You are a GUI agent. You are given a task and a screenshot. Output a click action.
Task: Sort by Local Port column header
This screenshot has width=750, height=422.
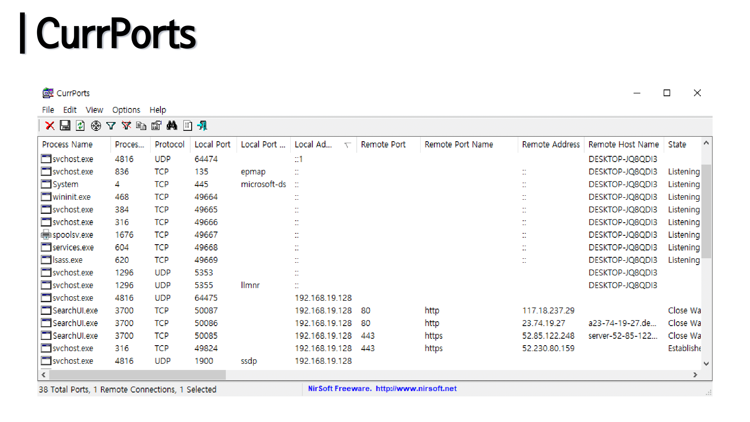pyautogui.click(x=213, y=144)
